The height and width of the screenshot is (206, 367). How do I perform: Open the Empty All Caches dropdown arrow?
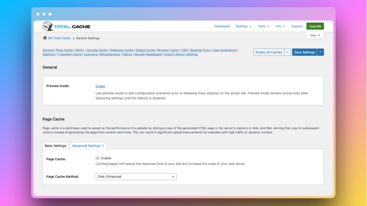[287, 52]
